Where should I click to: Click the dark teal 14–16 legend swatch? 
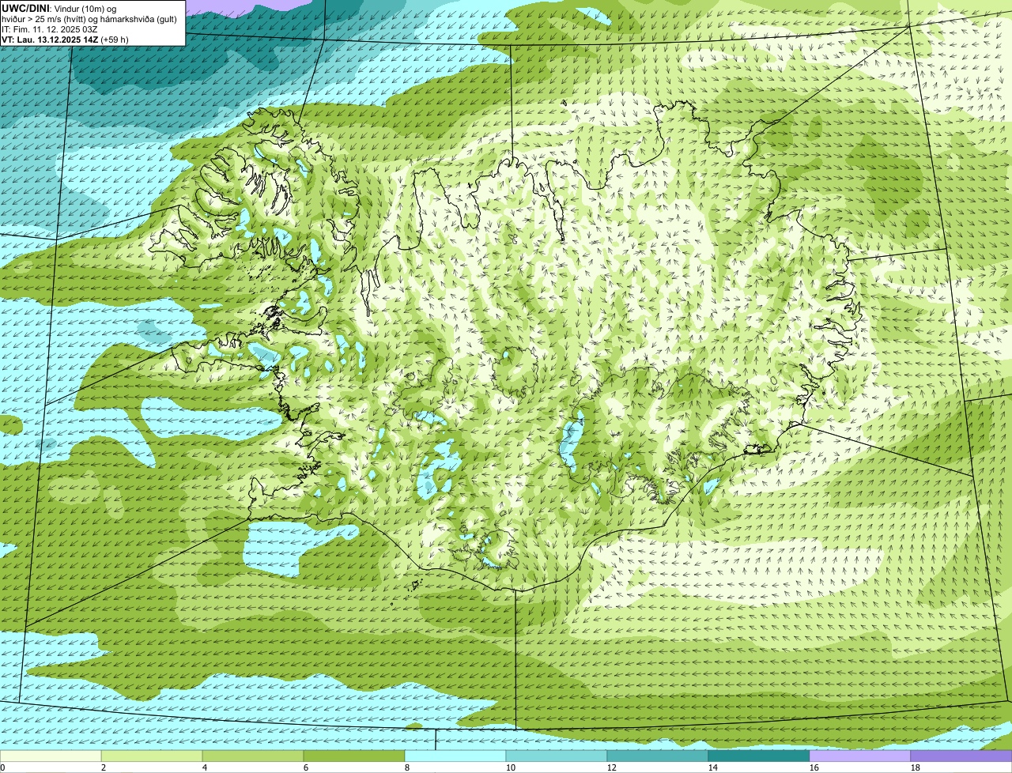pos(759,756)
